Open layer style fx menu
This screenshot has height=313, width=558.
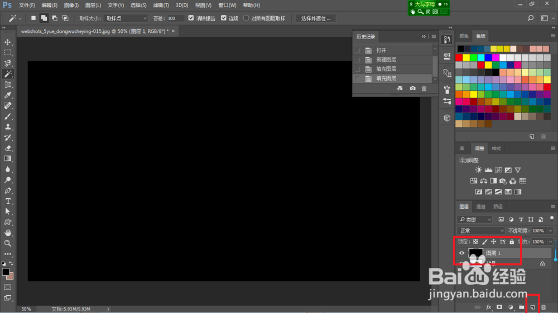[489, 307]
